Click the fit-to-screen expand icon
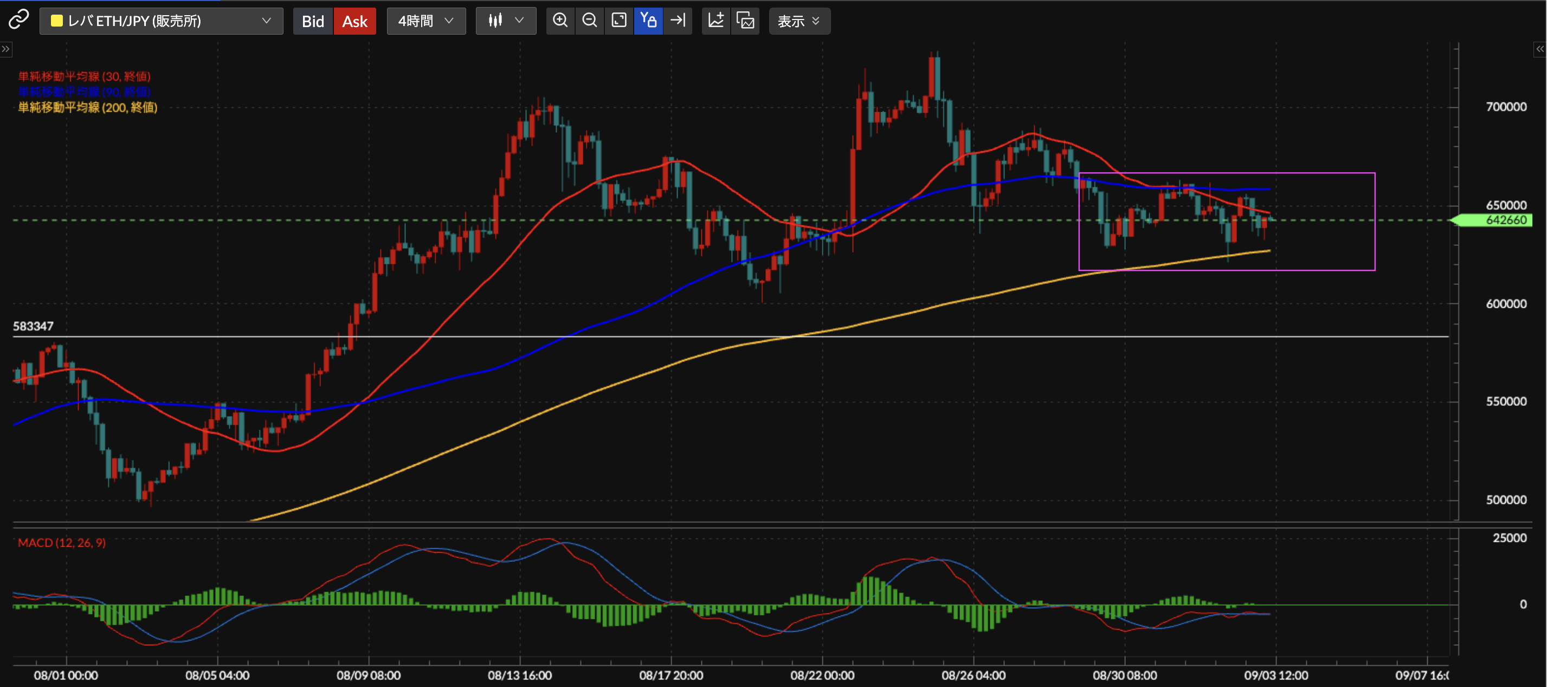Image resolution: width=1547 pixels, height=687 pixels. click(618, 21)
